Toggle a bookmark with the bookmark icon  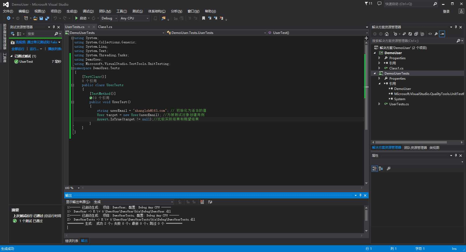204,18
